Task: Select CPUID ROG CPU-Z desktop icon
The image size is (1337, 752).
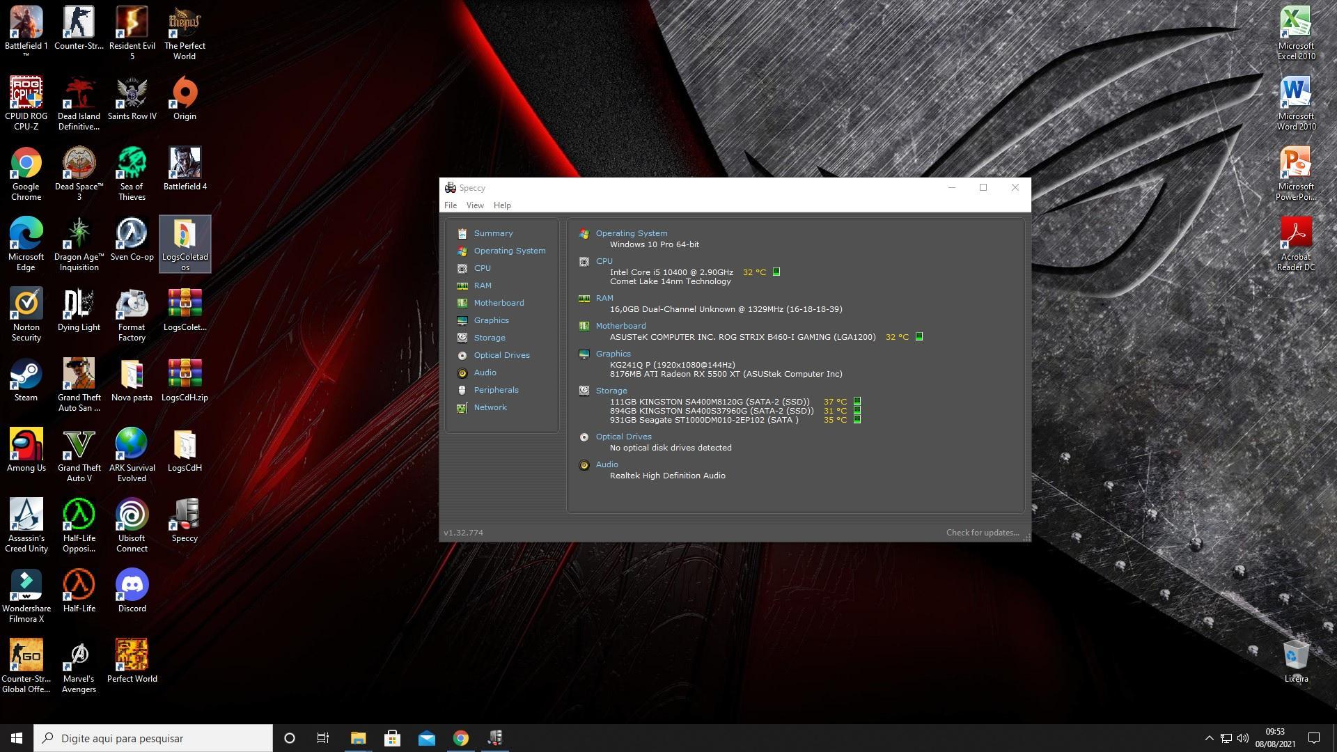Action: (x=26, y=102)
